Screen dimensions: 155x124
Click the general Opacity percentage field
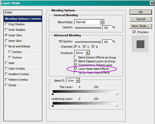click(x=107, y=27)
